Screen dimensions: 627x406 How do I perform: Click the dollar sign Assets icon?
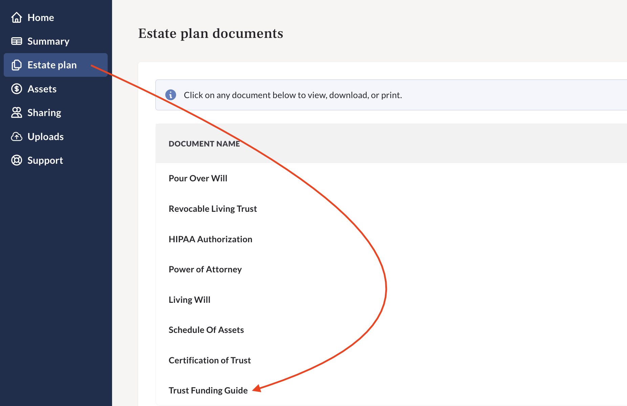16,89
